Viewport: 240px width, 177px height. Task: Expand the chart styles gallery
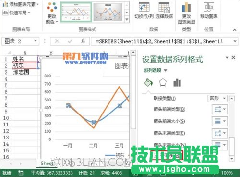click(127, 20)
